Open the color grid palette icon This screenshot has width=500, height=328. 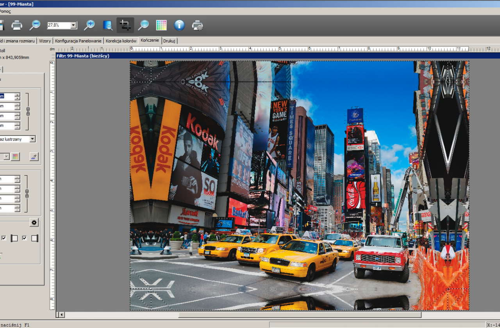(x=161, y=25)
